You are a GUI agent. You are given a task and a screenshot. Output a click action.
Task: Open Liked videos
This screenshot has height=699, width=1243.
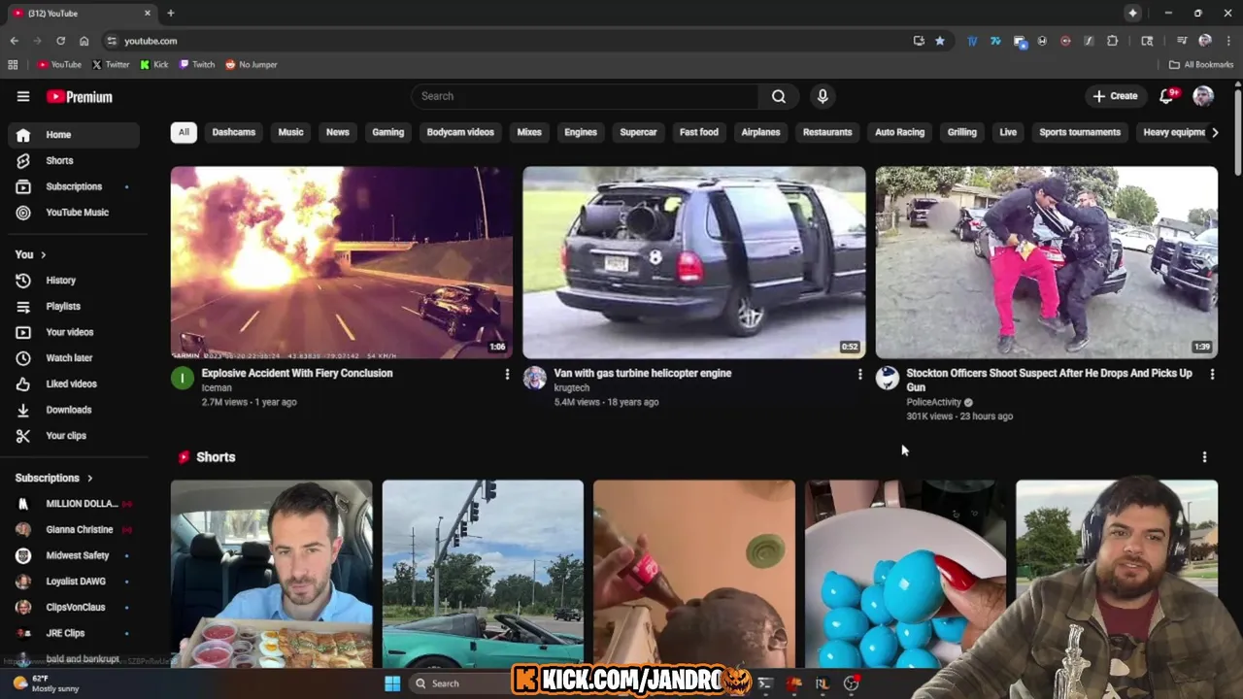pos(74,383)
